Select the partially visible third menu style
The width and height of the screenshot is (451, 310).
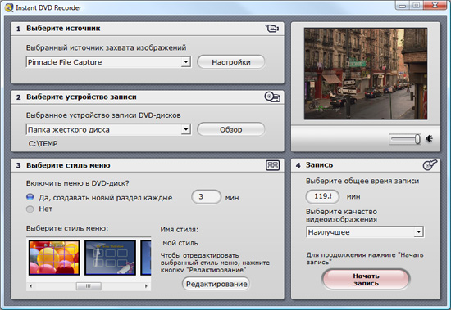146,258
